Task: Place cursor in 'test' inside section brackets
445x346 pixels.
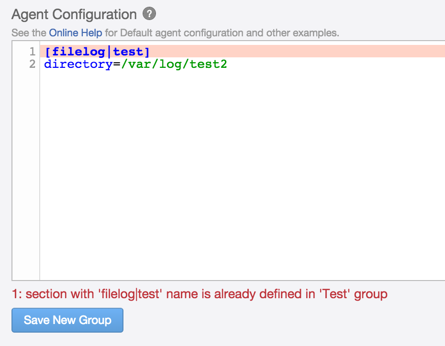Action: point(128,52)
